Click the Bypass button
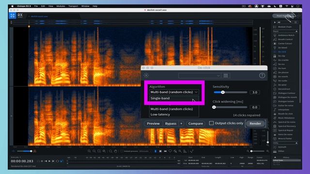 (x=170, y=124)
